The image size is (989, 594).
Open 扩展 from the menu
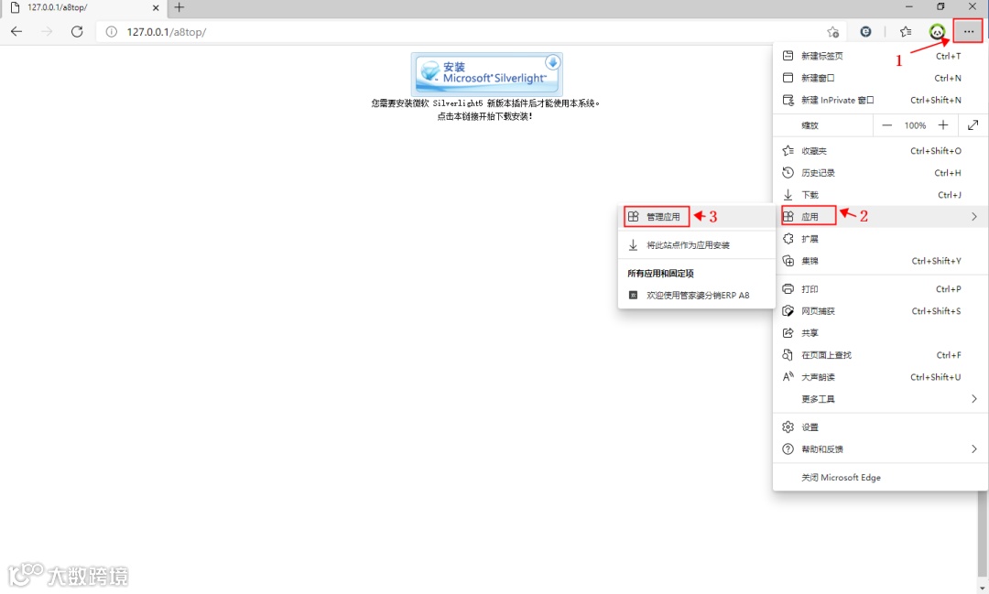click(x=881, y=239)
